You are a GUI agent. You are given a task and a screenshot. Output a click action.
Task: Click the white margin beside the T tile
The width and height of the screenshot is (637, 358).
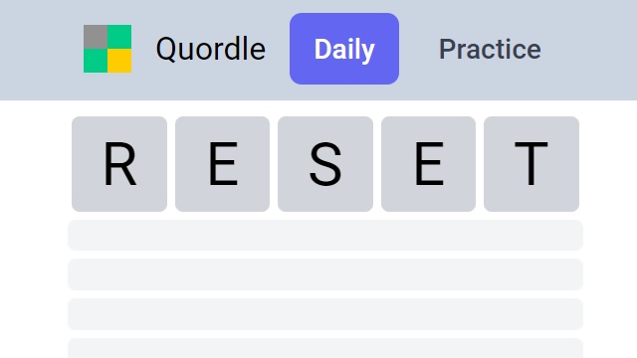click(x=609, y=164)
